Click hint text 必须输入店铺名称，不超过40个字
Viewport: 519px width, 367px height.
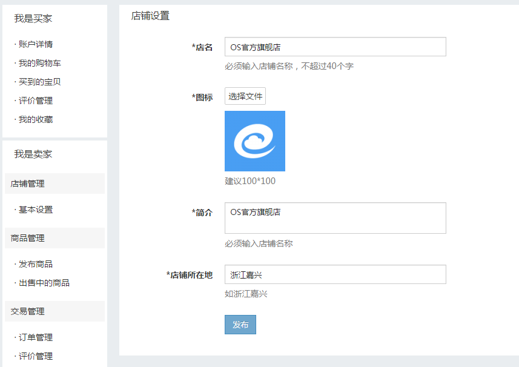[x=289, y=66]
